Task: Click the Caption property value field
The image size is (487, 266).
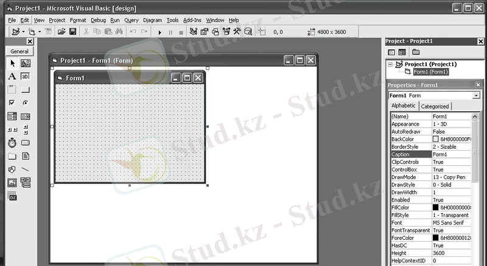Action: pyautogui.click(x=452, y=154)
